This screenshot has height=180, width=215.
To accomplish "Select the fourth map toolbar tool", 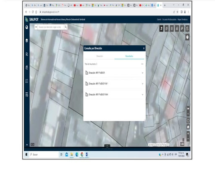I will coord(177,29).
